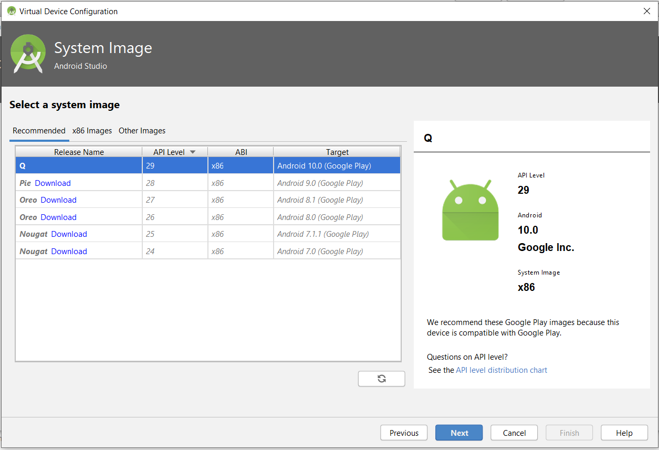Select the Recommended tab

[x=39, y=131]
